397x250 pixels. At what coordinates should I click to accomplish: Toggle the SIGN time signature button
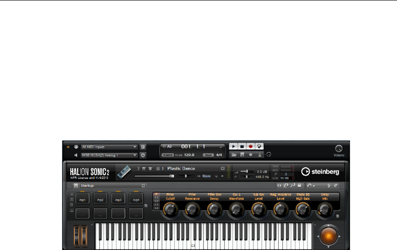point(208,155)
